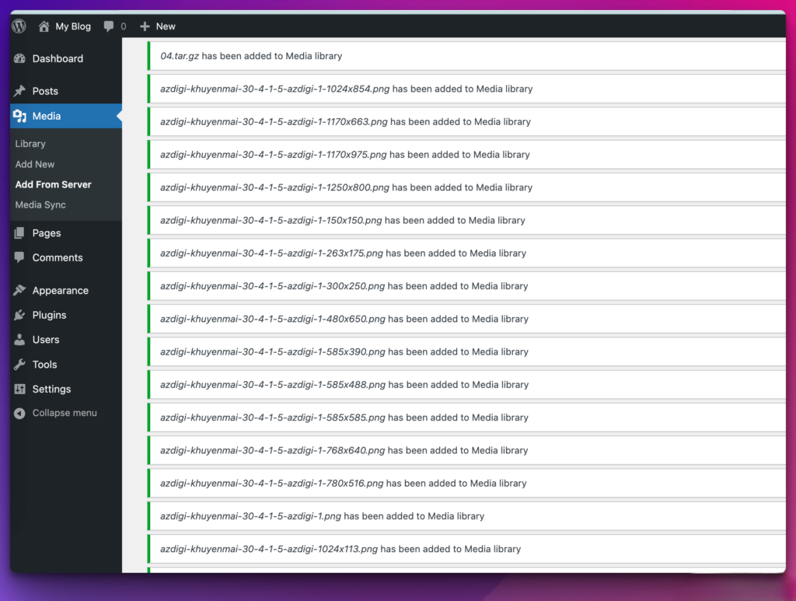The height and width of the screenshot is (601, 796).
Task: Select the Dashboard gauge icon
Action: (18, 58)
